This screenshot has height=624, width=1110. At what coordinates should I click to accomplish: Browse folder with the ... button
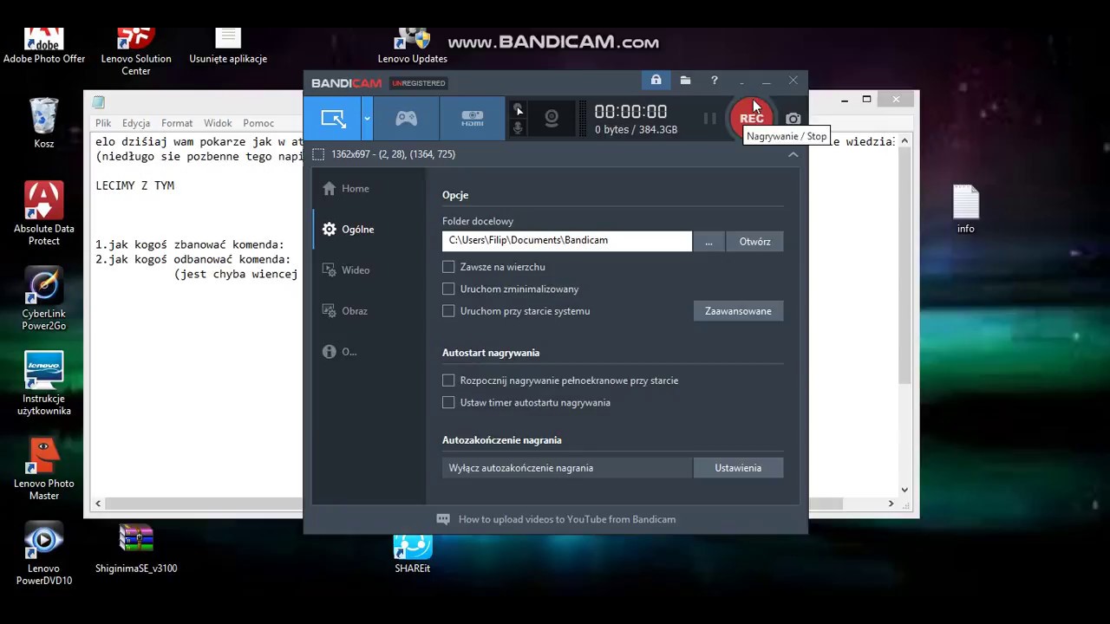(708, 242)
